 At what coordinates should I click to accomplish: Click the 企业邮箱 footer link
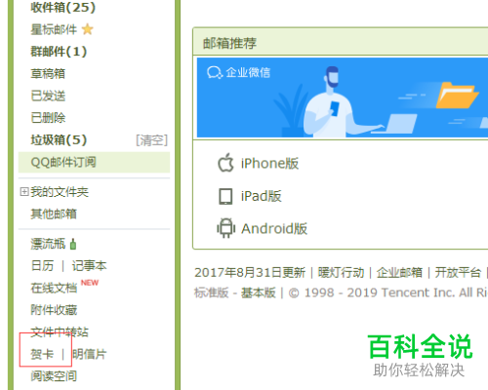pyautogui.click(x=399, y=272)
